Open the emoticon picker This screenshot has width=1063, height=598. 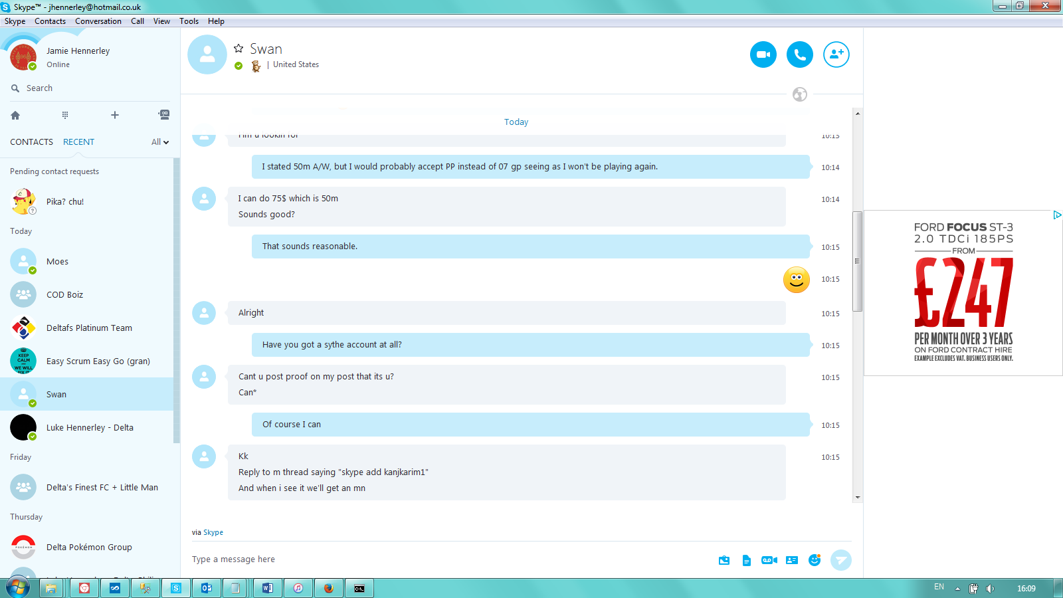click(815, 560)
